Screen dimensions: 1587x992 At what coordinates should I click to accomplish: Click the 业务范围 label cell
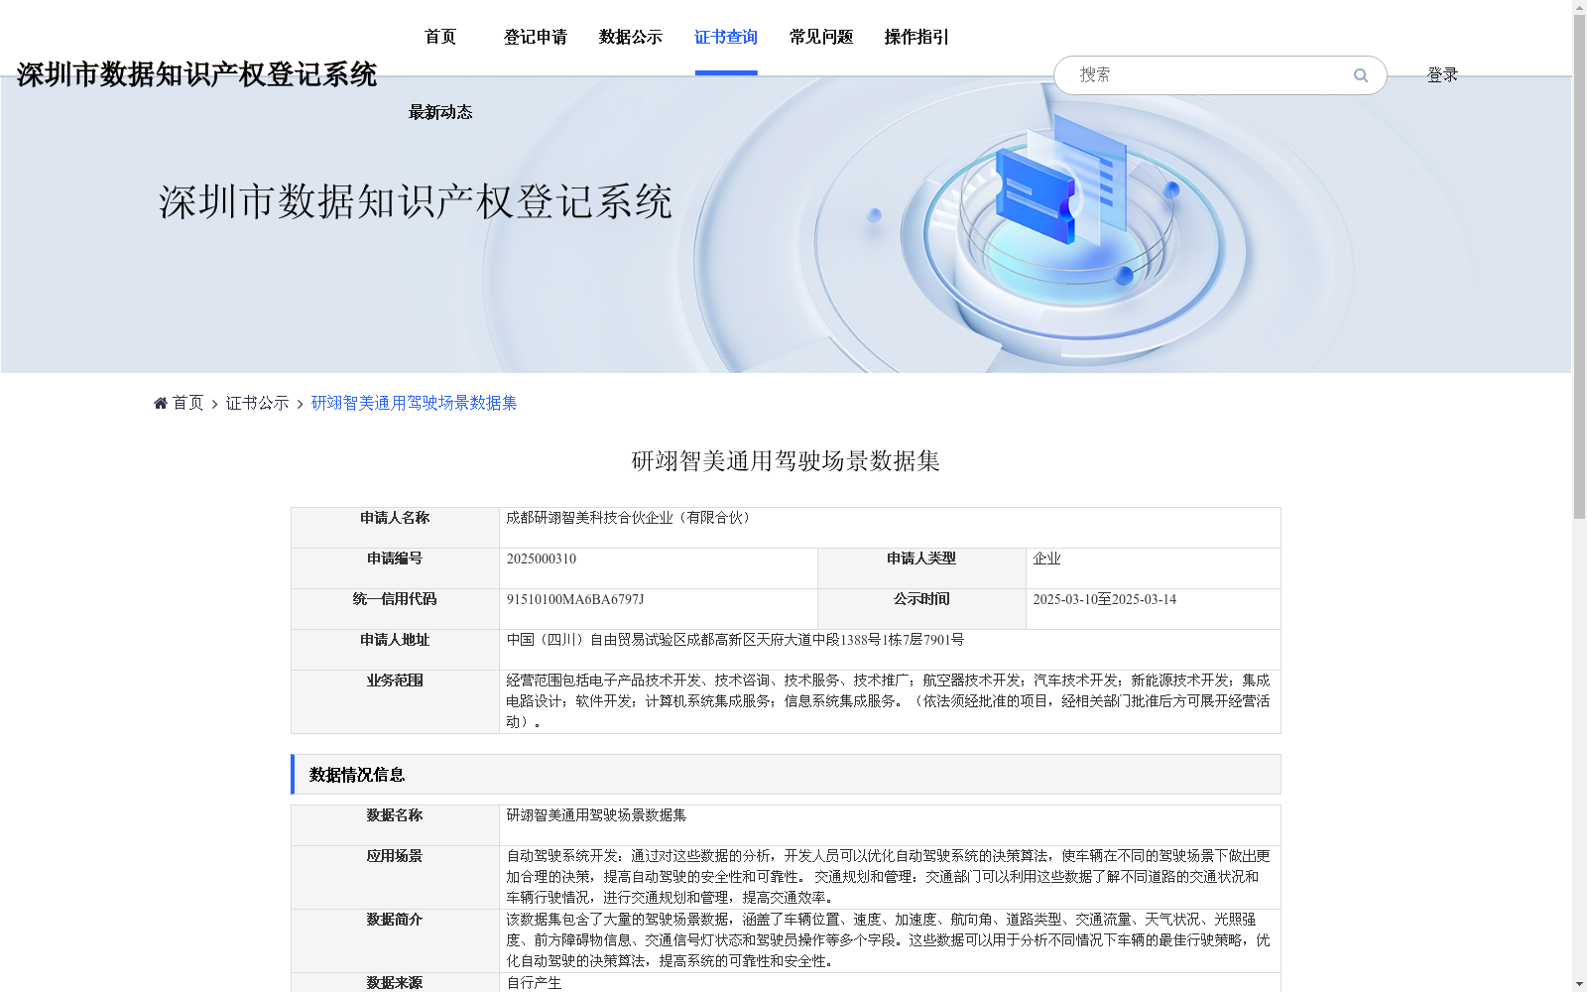click(395, 701)
